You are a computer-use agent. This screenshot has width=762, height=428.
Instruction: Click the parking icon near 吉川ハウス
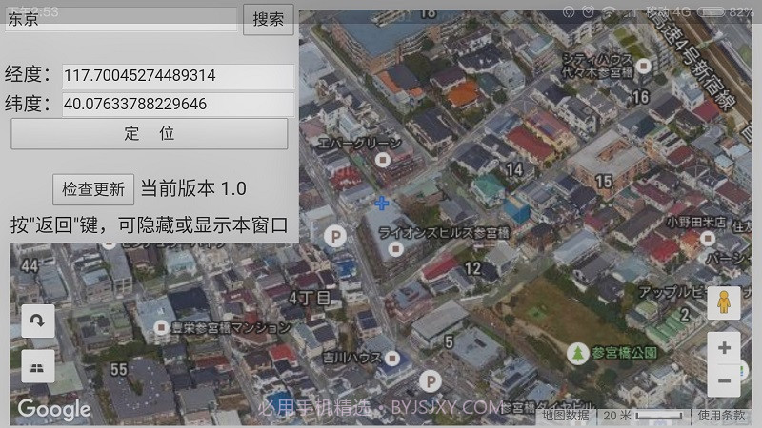click(431, 382)
